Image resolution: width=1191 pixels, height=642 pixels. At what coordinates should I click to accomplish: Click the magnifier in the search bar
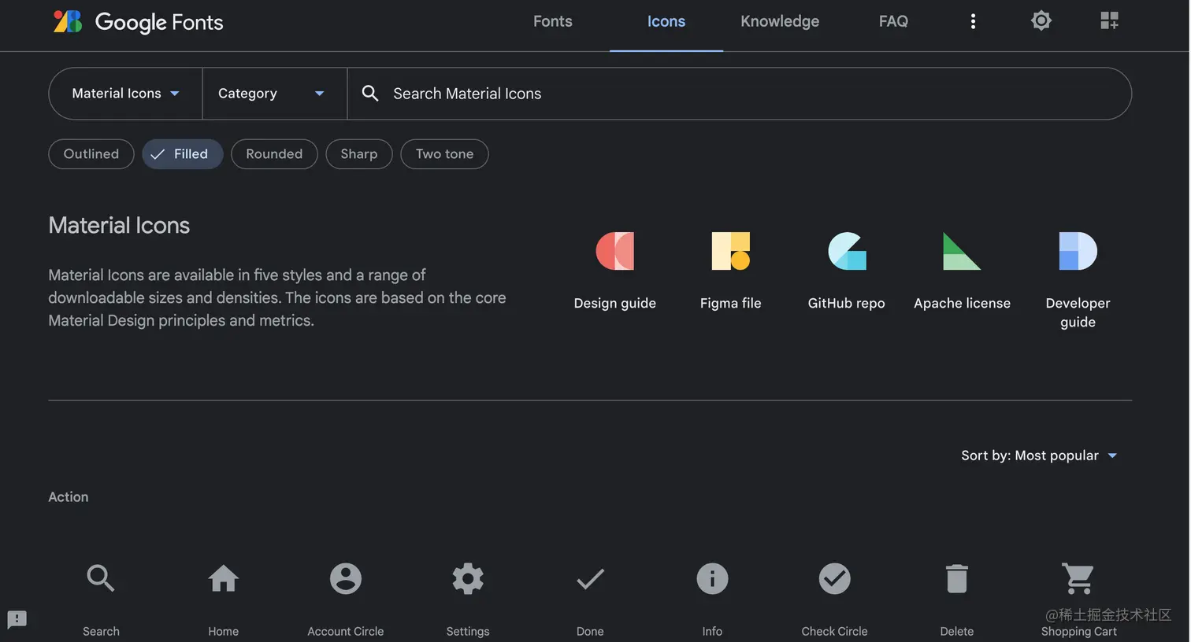click(x=370, y=94)
